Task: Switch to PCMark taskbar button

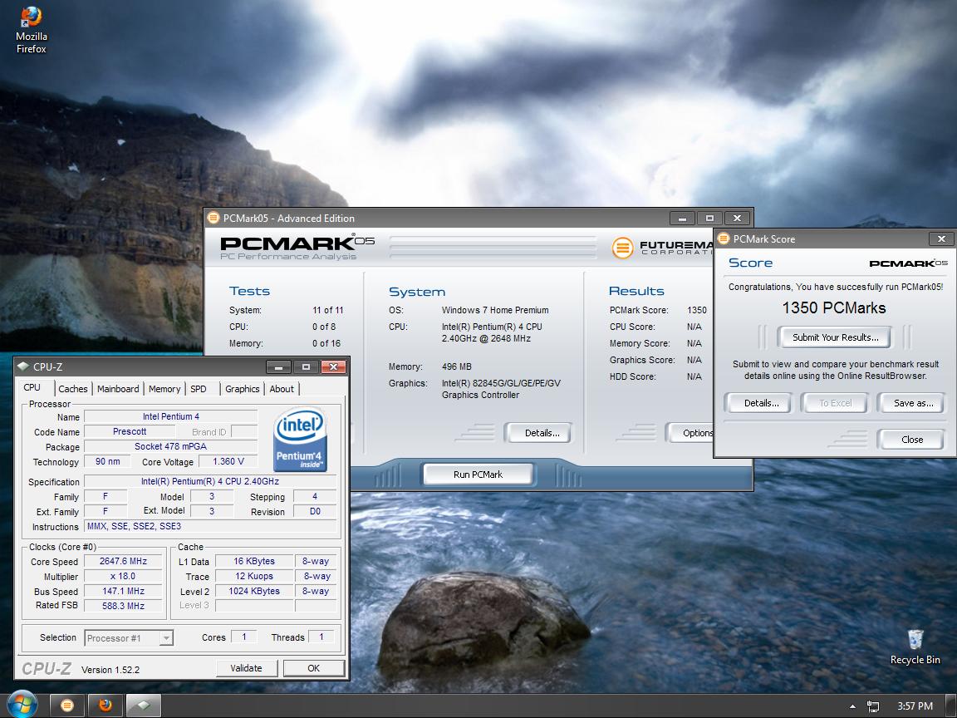Action: coord(66,706)
